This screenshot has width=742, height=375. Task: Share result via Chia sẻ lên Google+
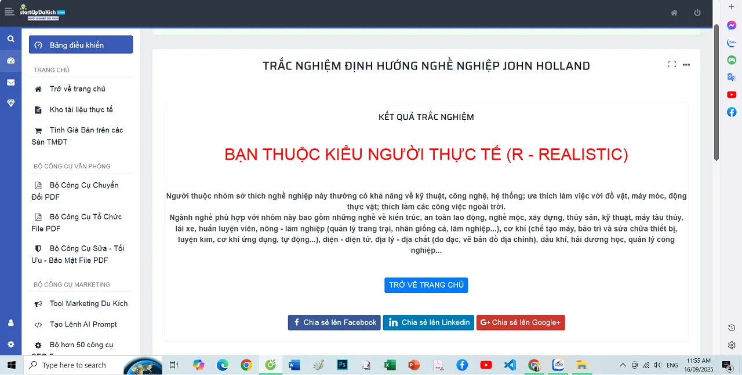521,322
